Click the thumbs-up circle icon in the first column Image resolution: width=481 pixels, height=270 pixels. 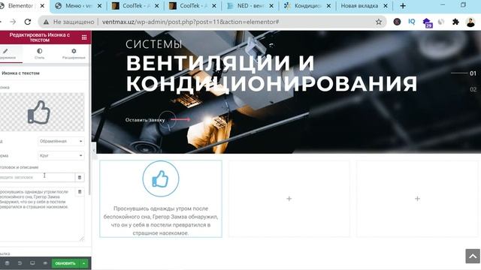[161, 178]
